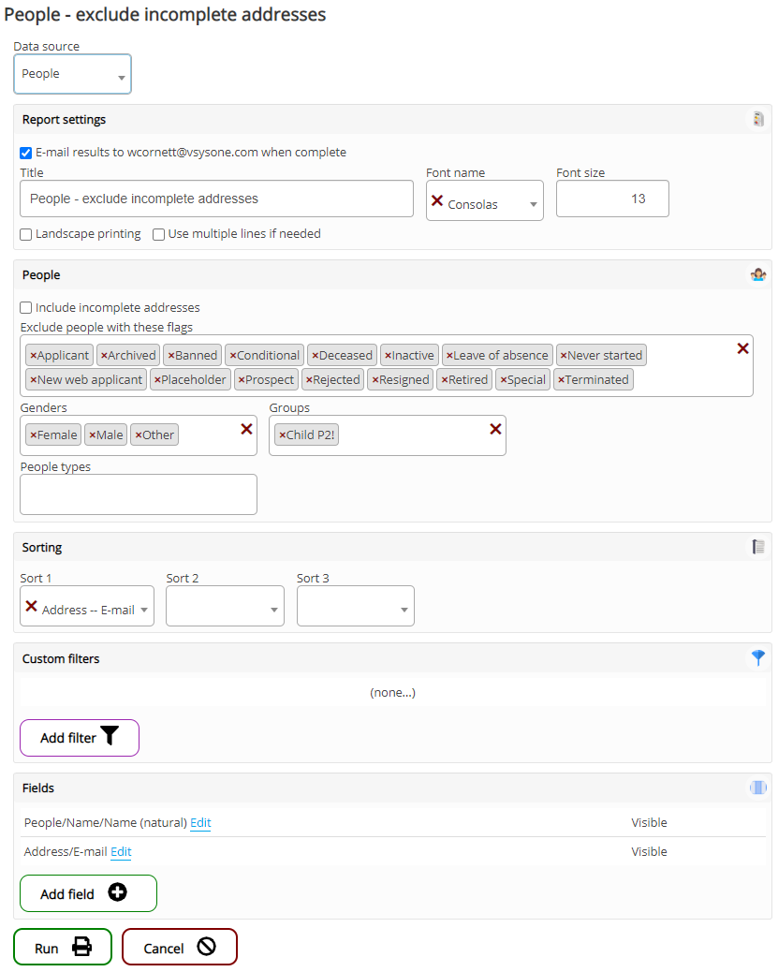The height and width of the screenshot is (972, 778).
Task: Open the Sort 2 dropdown
Action: (x=225, y=607)
